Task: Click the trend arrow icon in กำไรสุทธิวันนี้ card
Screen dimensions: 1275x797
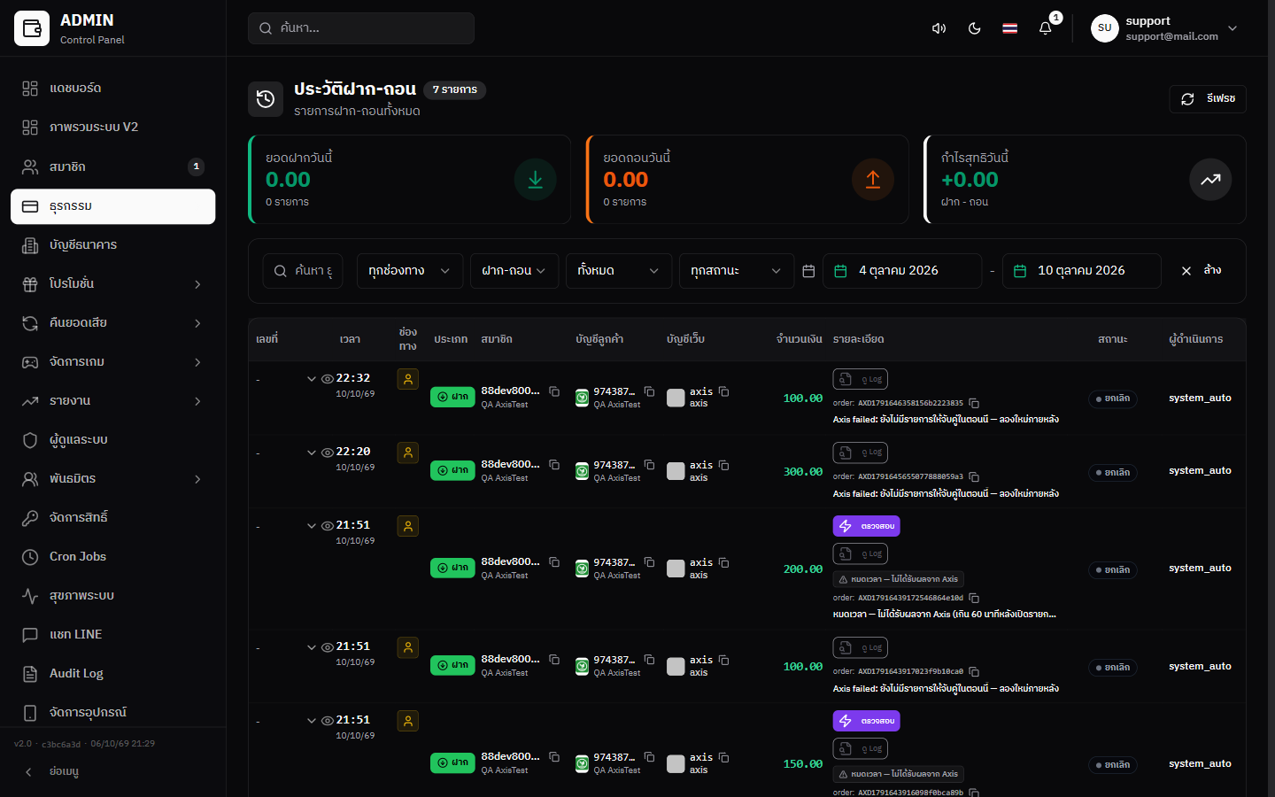Action: [x=1210, y=180]
